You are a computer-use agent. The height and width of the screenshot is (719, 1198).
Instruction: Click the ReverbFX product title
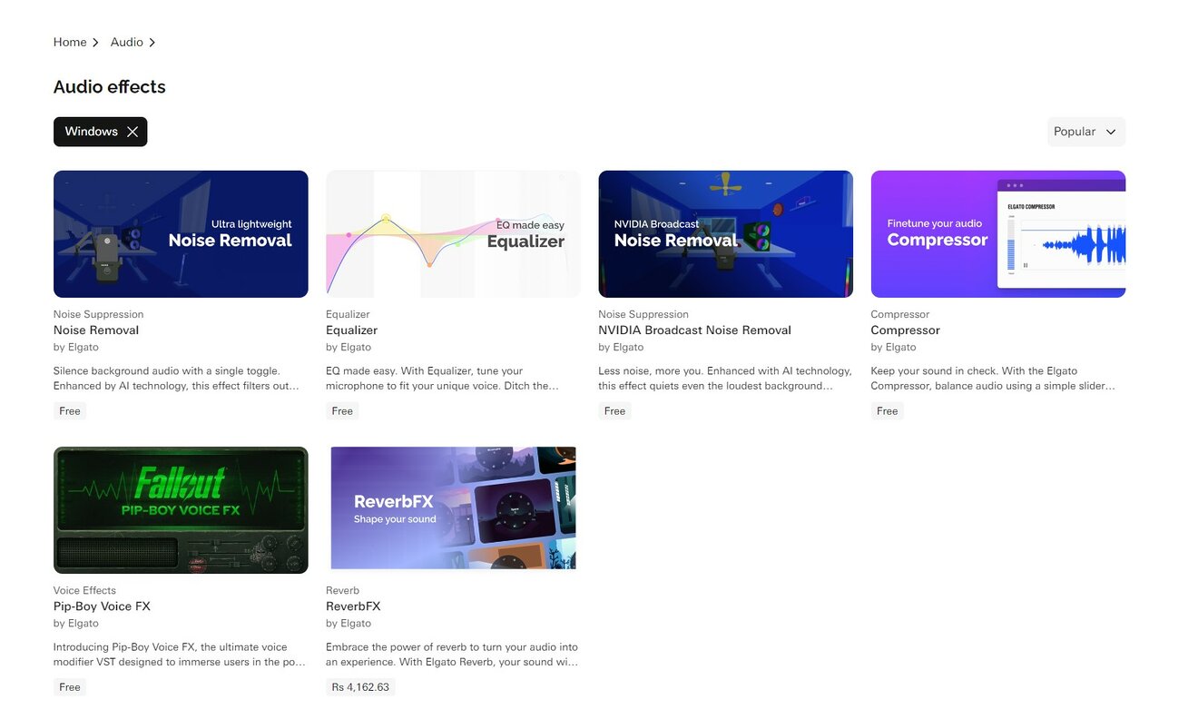[x=353, y=606]
